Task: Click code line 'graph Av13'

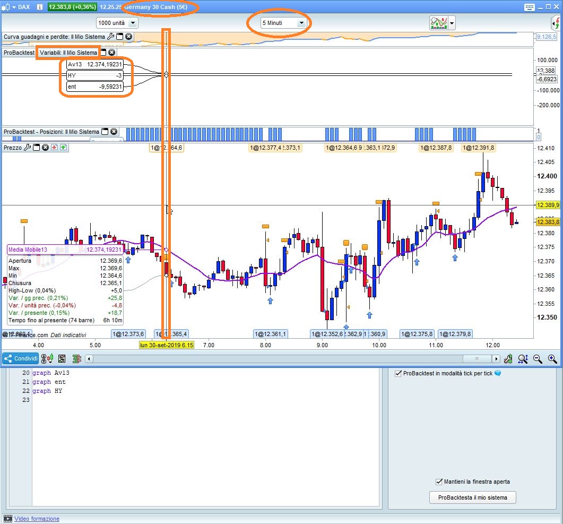Action: (50, 373)
